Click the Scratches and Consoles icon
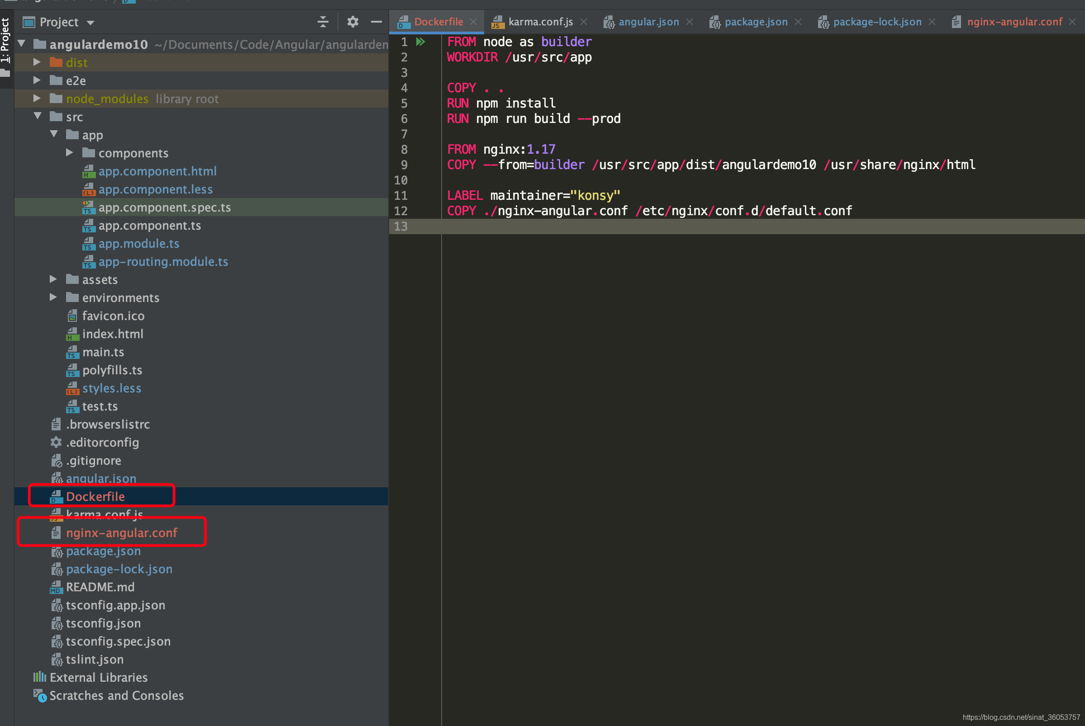The image size is (1085, 726). [40, 695]
